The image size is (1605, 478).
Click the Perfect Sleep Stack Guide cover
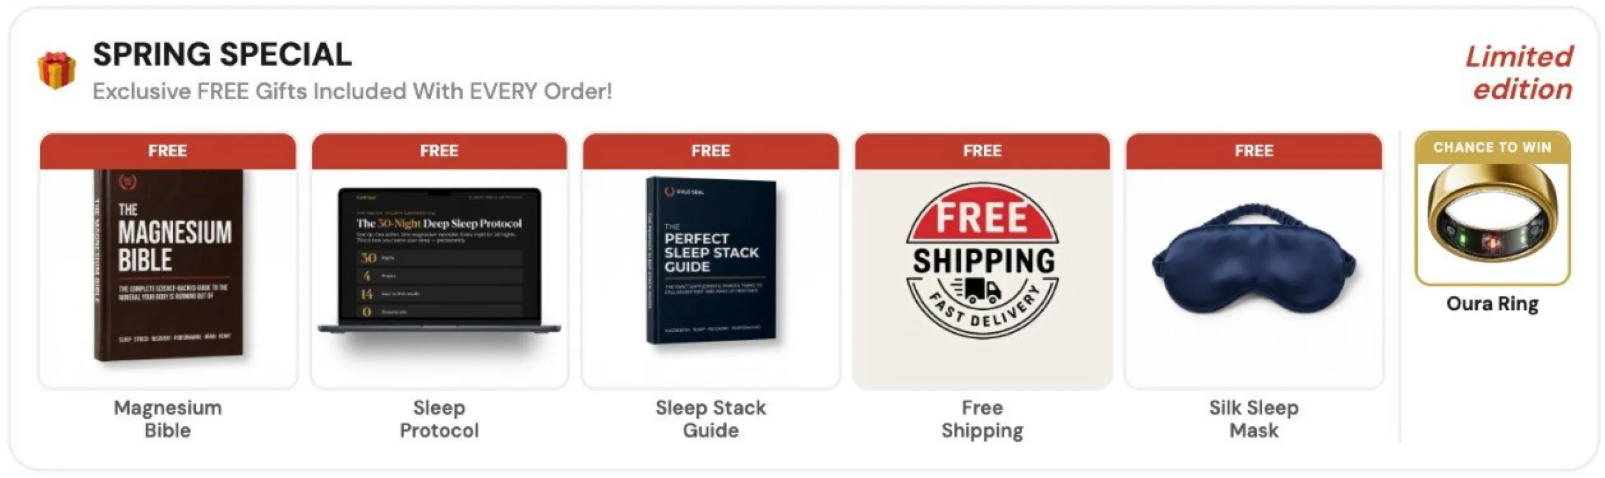[712, 261]
